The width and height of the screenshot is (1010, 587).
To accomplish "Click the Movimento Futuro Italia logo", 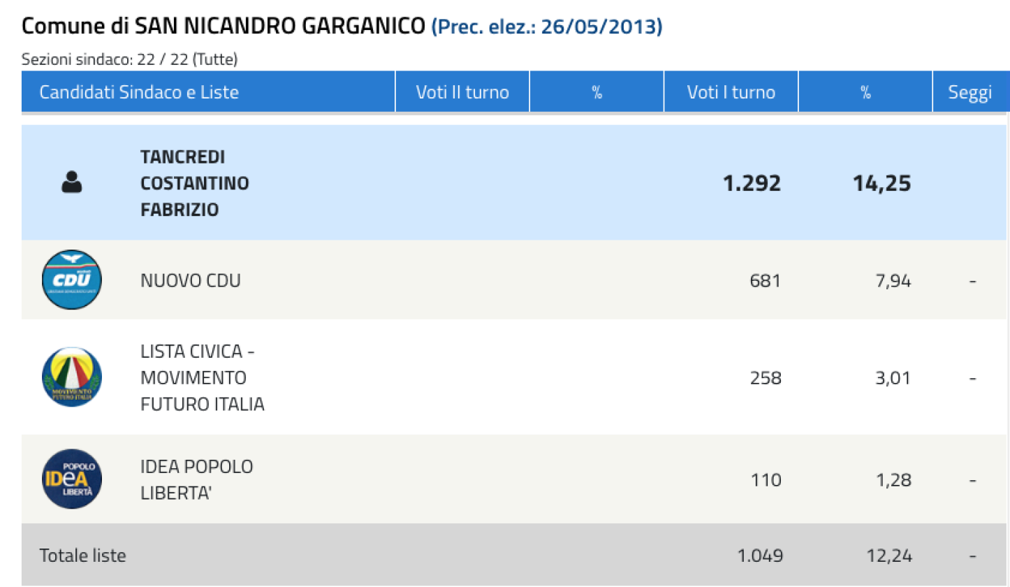I will pyautogui.click(x=72, y=377).
